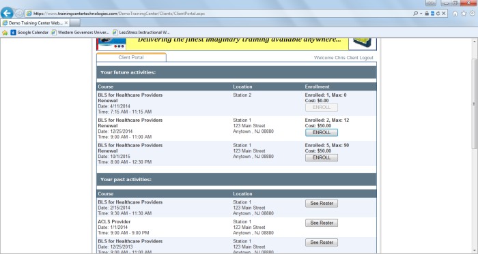The height and width of the screenshot is (254, 478).
Task: Click the 'Date: 4/11/2014' text
Action: (x=114, y=106)
